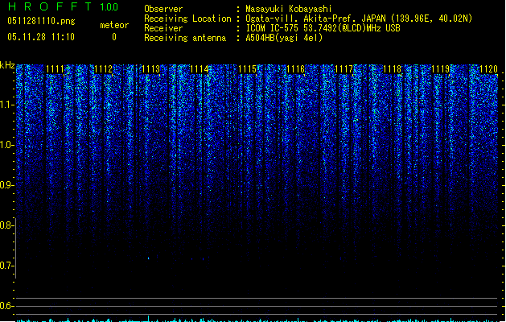The height and width of the screenshot is (322, 506).
Task: Click the Receiver label
Action: 163,28
